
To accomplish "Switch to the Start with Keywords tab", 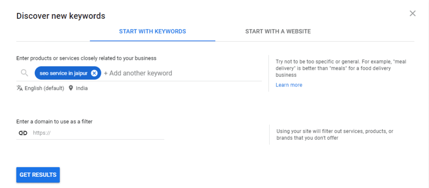I will pos(152,31).
